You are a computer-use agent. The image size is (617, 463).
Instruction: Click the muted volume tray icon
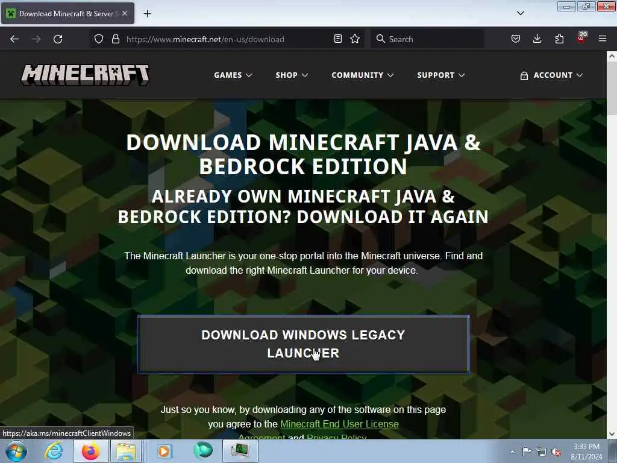556,452
